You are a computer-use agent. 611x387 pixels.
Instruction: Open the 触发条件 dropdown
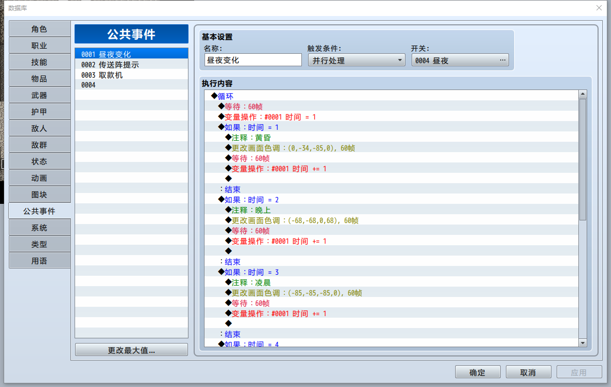(x=357, y=60)
